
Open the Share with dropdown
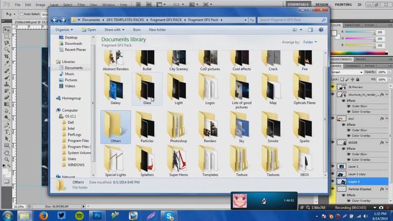(x=114, y=29)
